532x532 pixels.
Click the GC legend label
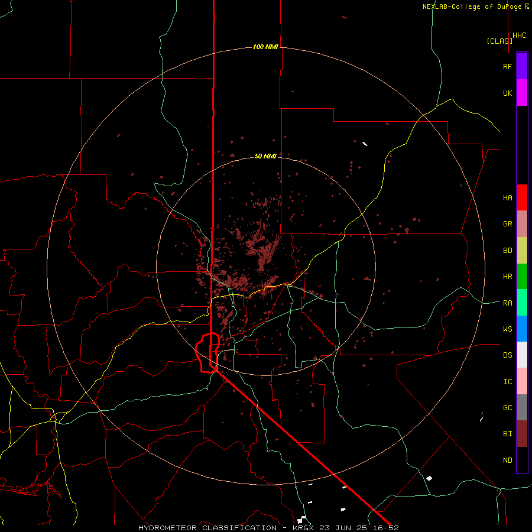507,407
